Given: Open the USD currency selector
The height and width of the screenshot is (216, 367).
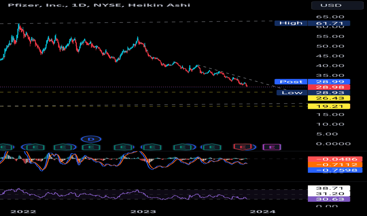Looking at the screenshot, I should coord(337,5).
